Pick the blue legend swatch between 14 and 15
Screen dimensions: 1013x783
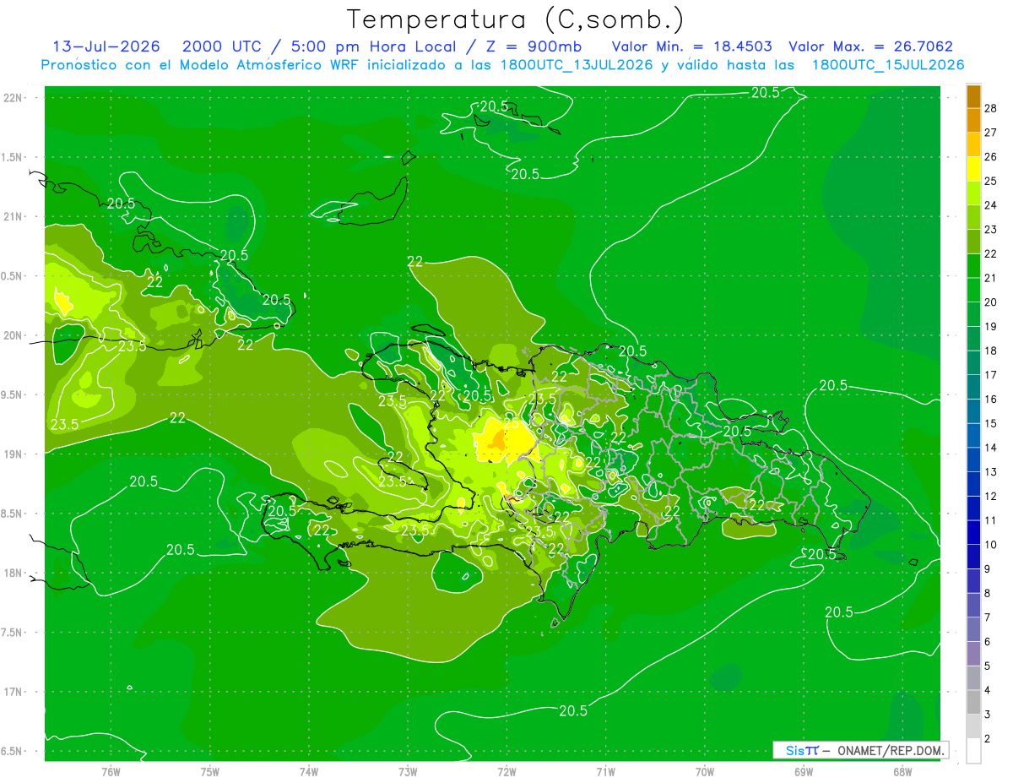[x=973, y=436]
